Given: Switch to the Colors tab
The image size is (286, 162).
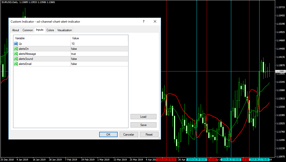Looking at the screenshot, I should 50,30.
